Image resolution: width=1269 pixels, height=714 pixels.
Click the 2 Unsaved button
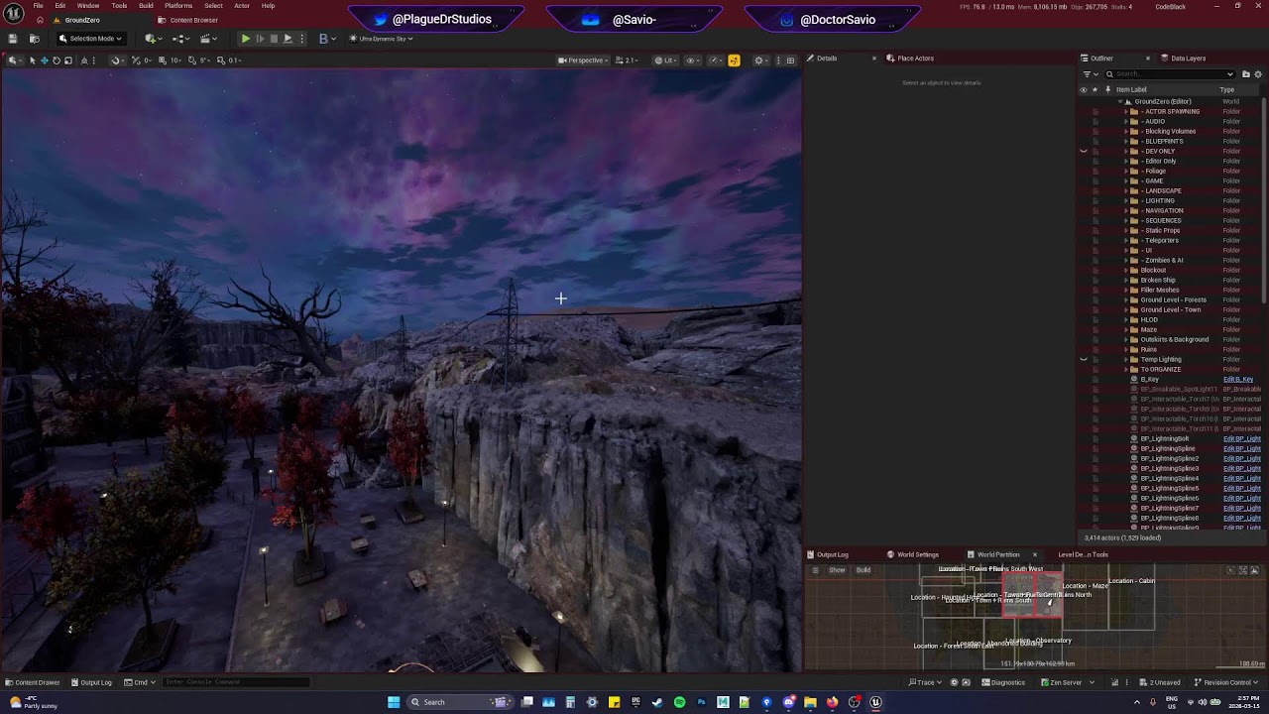click(x=1158, y=682)
